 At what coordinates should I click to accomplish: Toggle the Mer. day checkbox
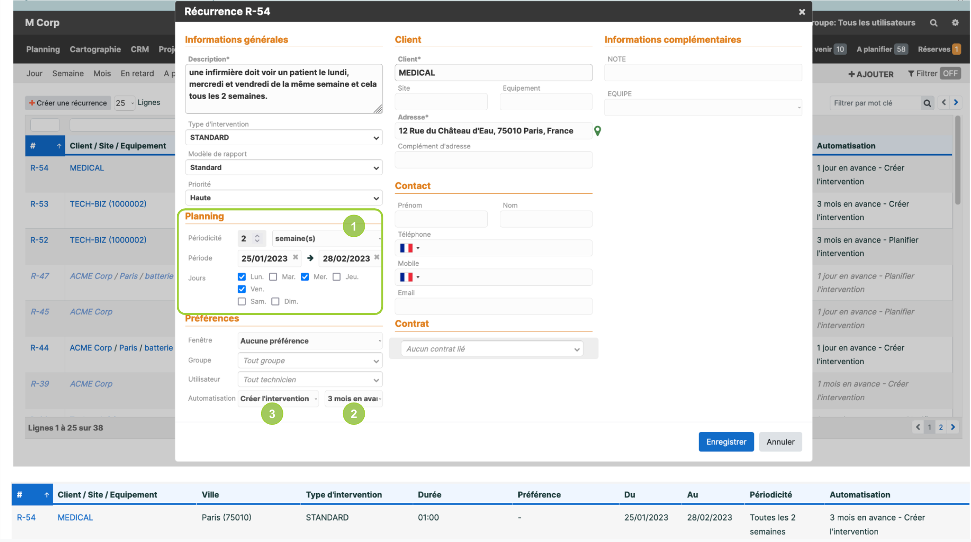[305, 277]
